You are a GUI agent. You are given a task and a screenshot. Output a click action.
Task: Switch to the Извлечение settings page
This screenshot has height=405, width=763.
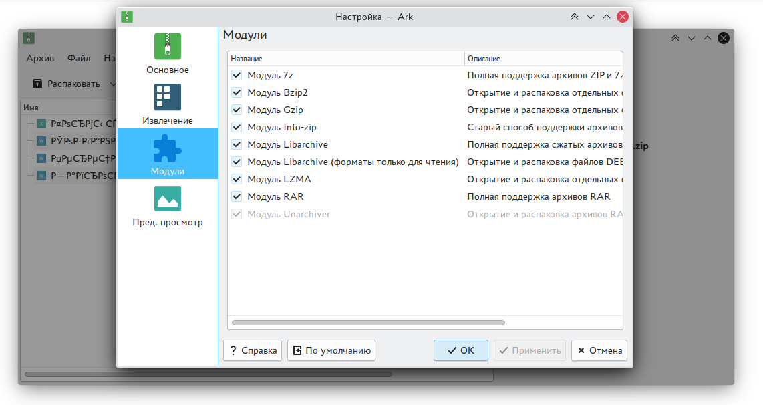click(x=168, y=103)
